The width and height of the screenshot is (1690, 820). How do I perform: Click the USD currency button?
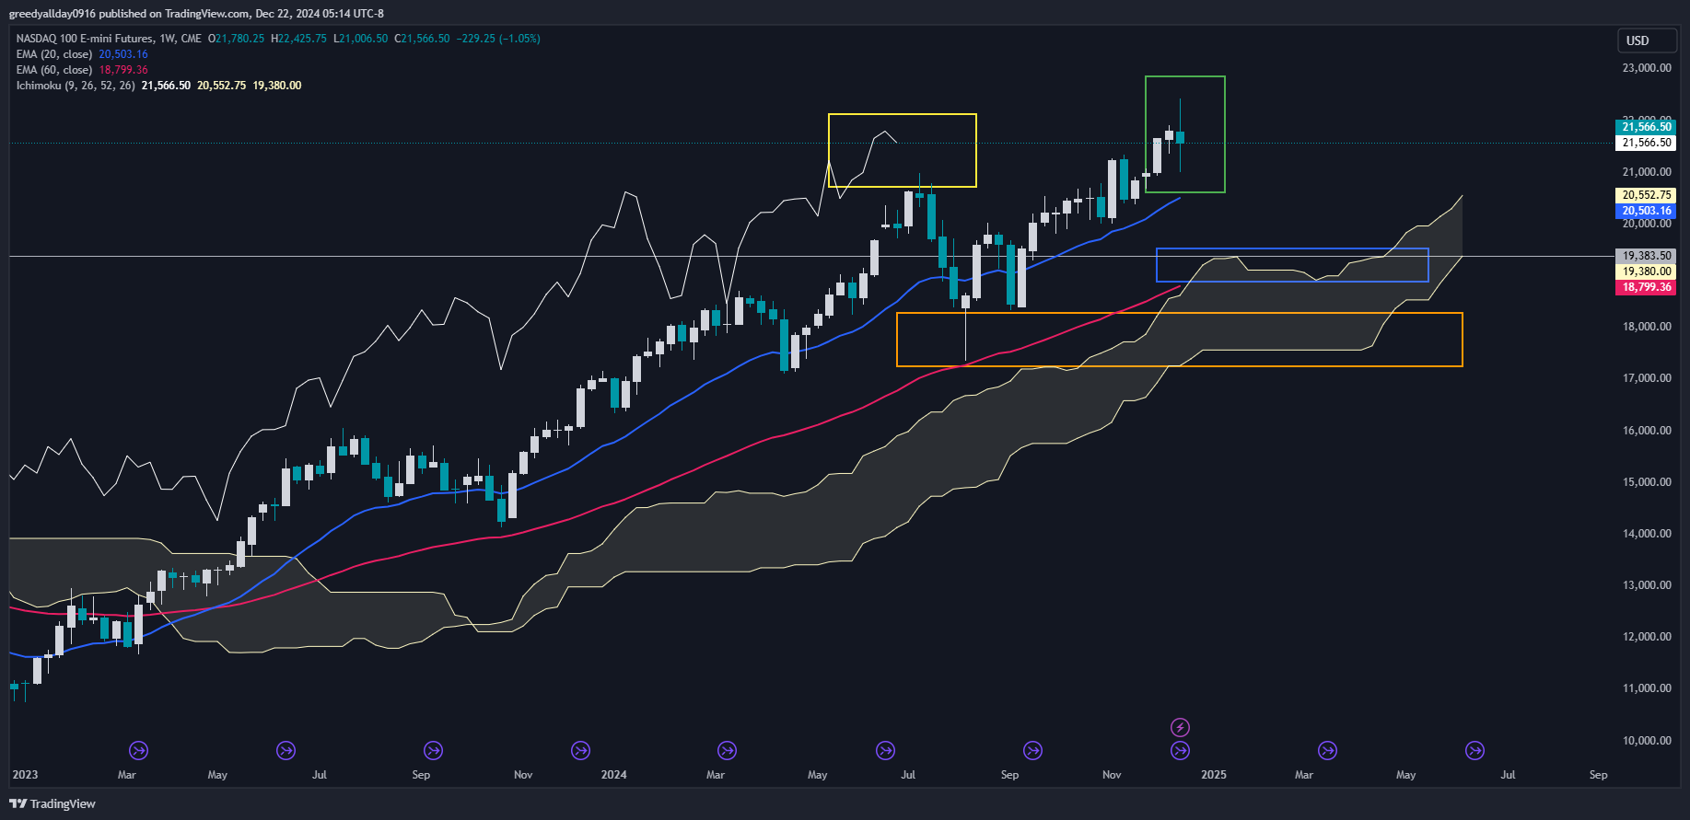pos(1648,40)
